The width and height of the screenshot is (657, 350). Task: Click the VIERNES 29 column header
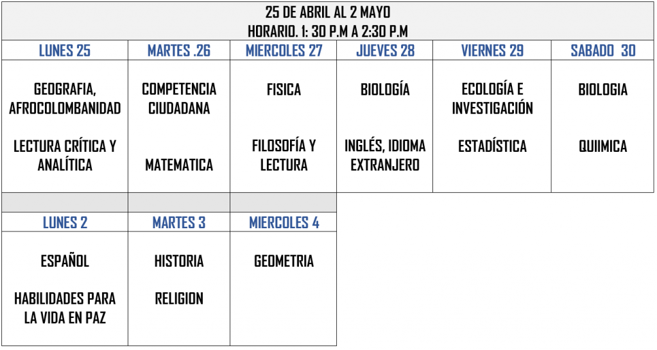click(x=492, y=51)
